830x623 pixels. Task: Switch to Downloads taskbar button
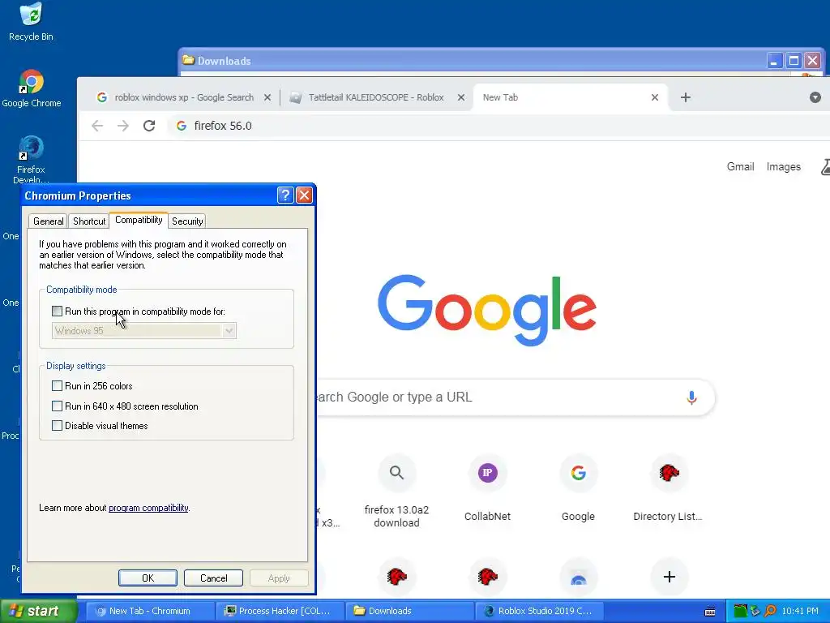(x=409, y=611)
